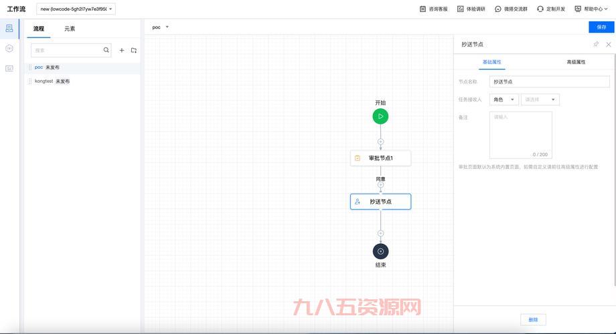
Task: Click plus connector below Start node
Action: click(x=380, y=142)
